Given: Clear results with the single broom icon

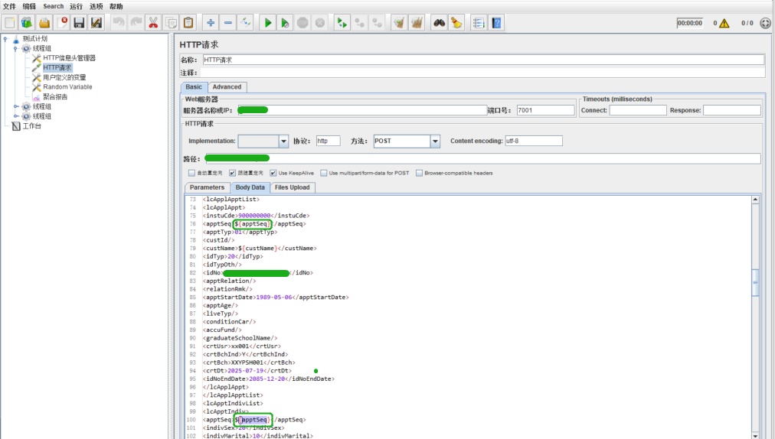Looking at the screenshot, I should tap(399, 23).
